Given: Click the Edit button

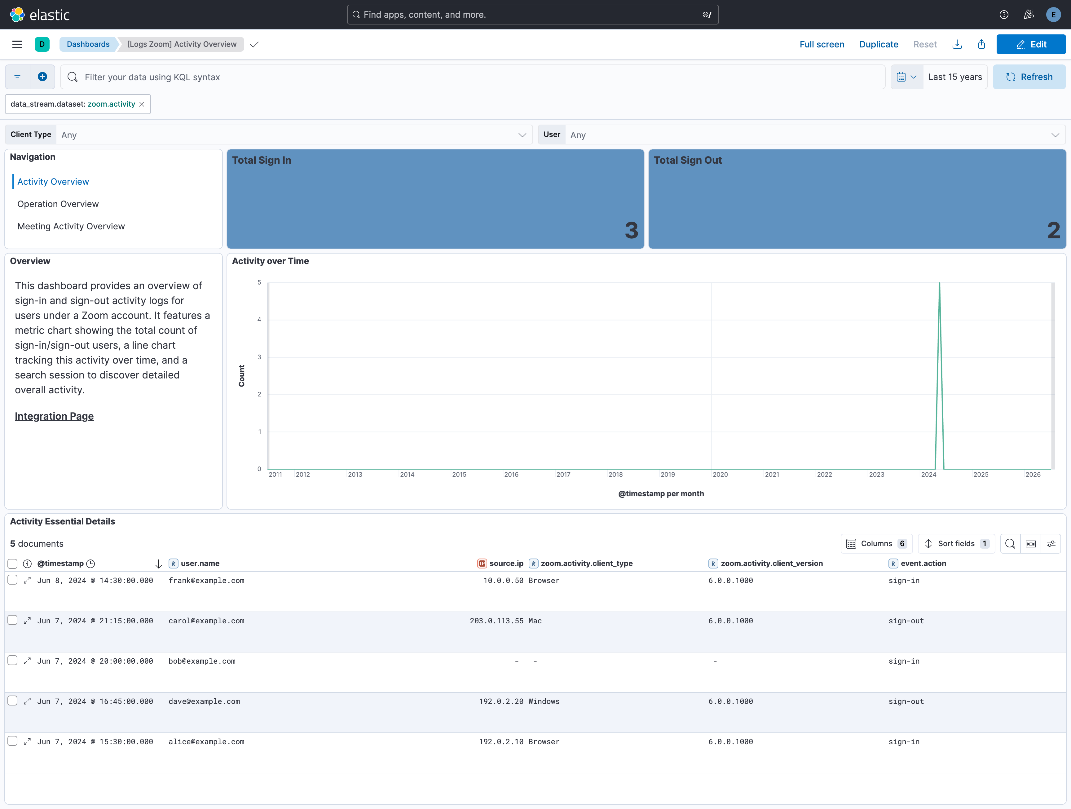Looking at the screenshot, I should [x=1031, y=44].
